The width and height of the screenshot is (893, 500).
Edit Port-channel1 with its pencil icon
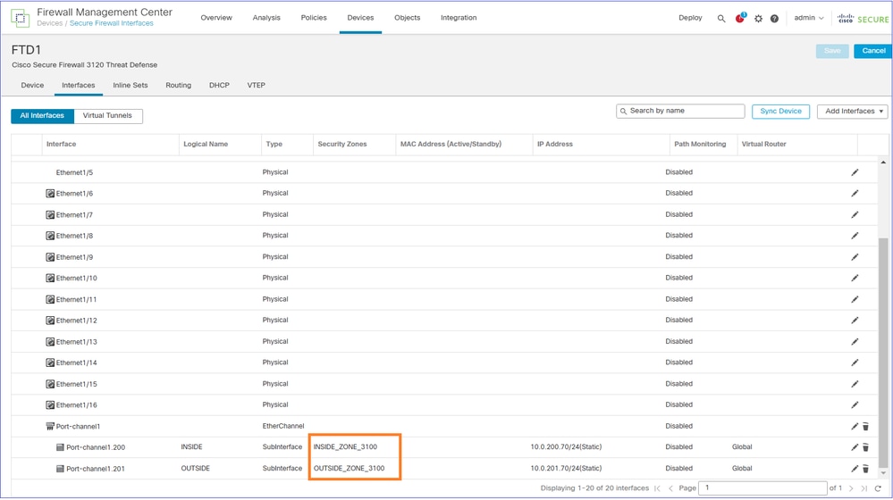click(855, 426)
